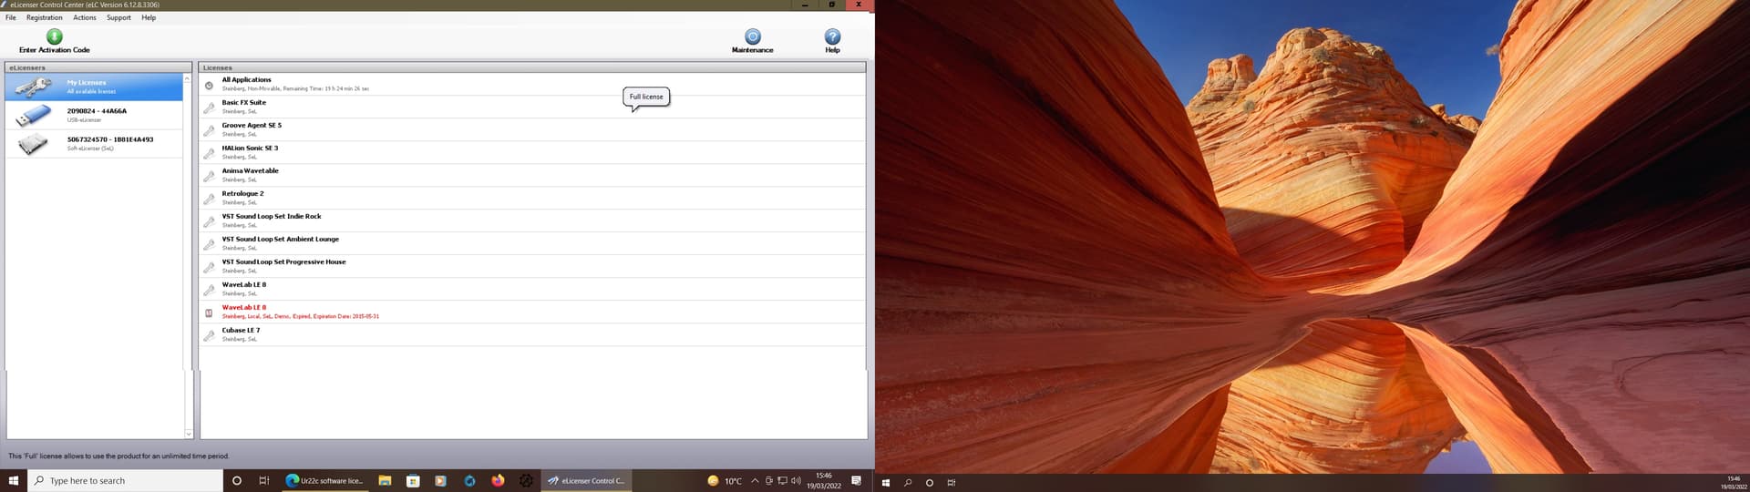The height and width of the screenshot is (492, 1750).
Task: Click search icon on second monitor taskbar
Action: (908, 483)
